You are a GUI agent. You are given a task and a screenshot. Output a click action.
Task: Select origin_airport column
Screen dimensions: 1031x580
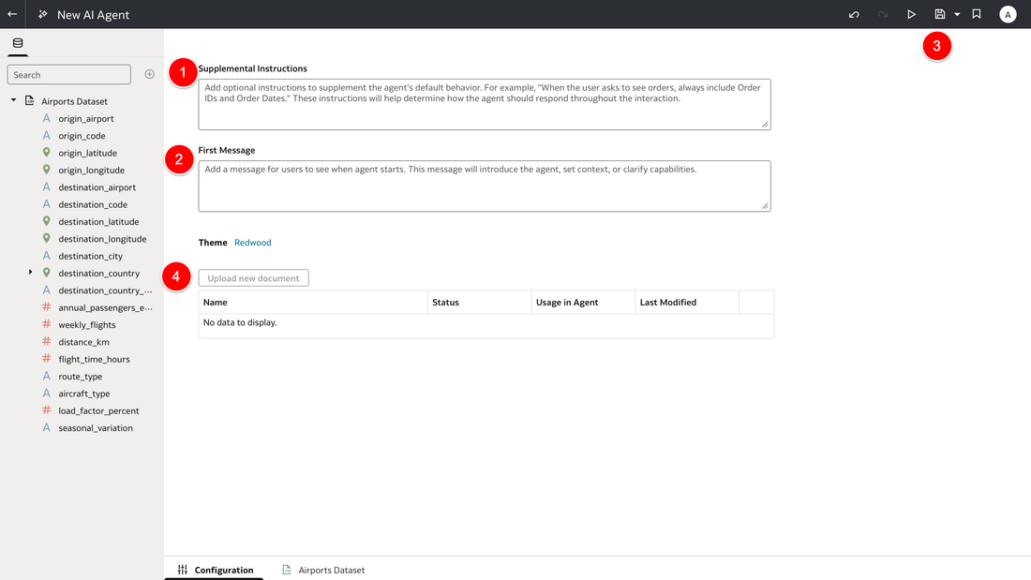point(86,118)
